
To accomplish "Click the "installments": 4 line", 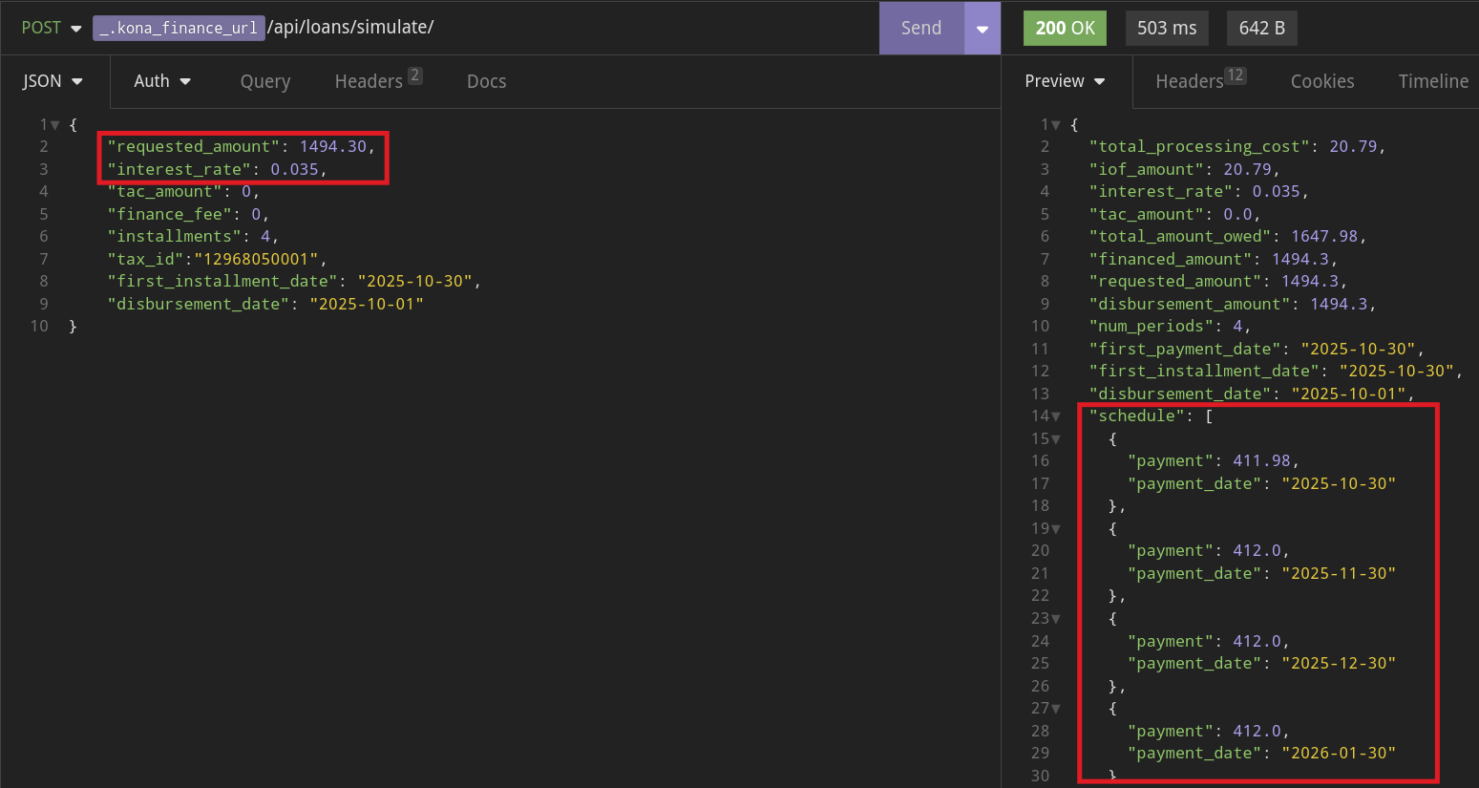I will pyautogui.click(x=193, y=236).
